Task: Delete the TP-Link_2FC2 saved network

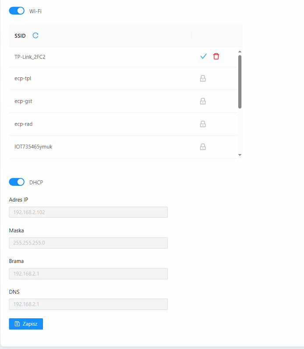Action: (216, 56)
